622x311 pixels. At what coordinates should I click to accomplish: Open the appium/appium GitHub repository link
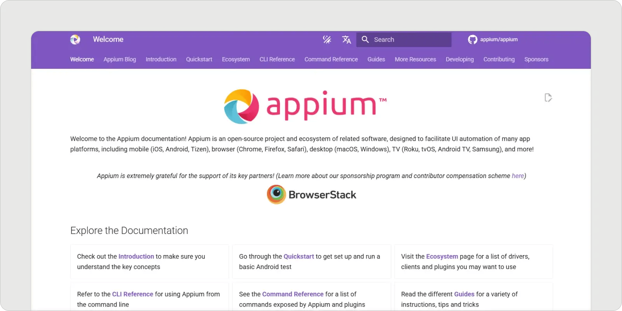pos(493,39)
